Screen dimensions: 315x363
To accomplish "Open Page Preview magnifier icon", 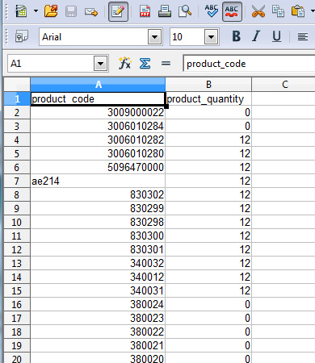I will pos(185,11).
